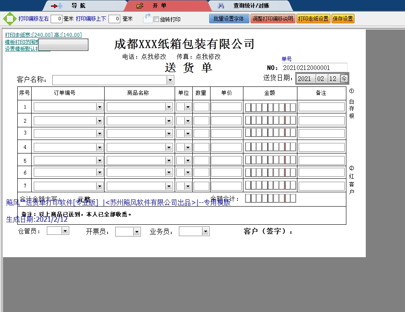Open the 开票员 dropdown

coord(138,231)
